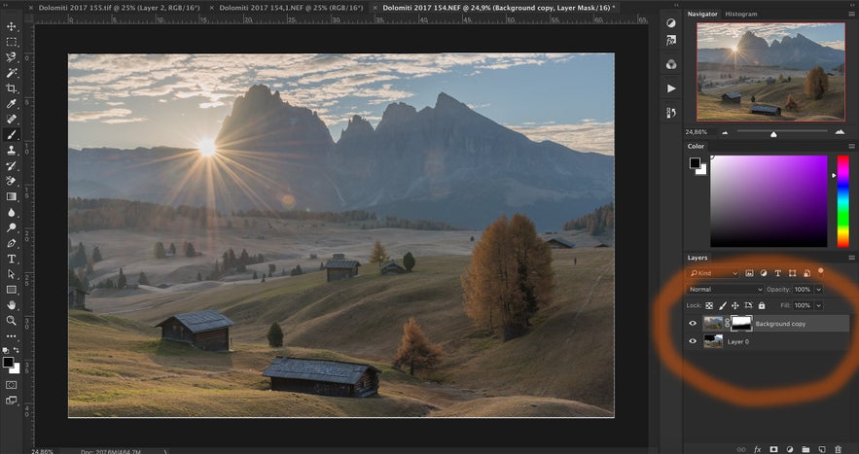Select the Dodge tool
This screenshot has width=859, height=454.
pyautogui.click(x=11, y=227)
